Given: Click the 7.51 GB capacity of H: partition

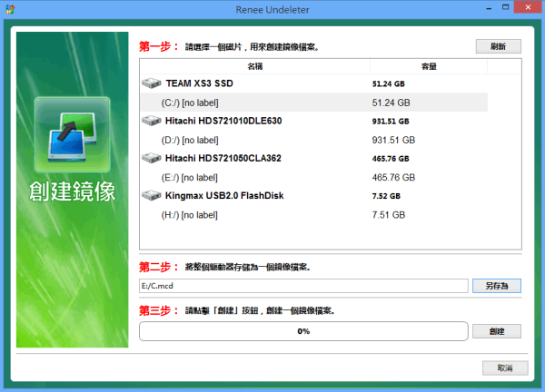Looking at the screenshot, I should coord(389,215).
